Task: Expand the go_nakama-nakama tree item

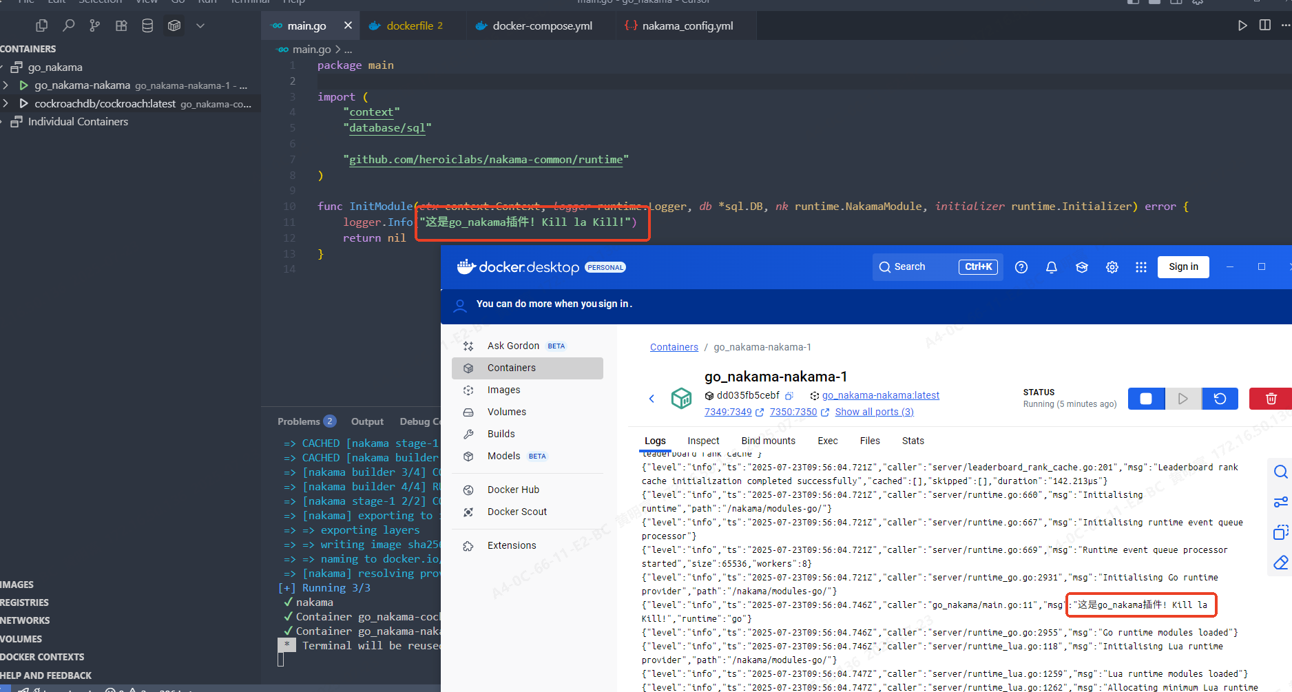Action: click(6, 85)
